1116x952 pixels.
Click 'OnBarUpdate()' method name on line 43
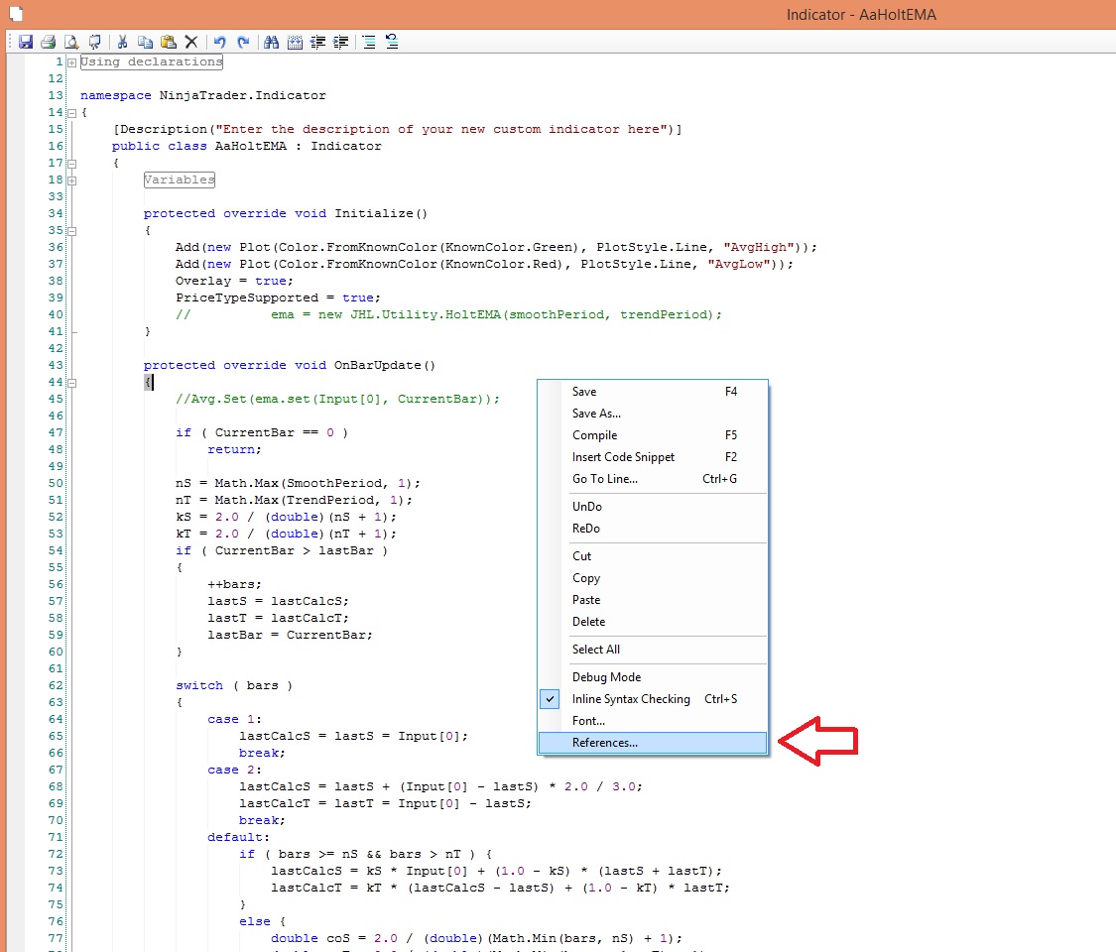385,365
